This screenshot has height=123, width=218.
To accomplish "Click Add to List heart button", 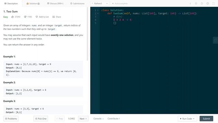I will tap(42, 17).
